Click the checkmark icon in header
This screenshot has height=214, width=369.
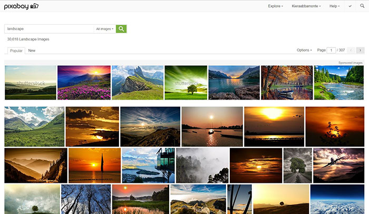click(350, 6)
